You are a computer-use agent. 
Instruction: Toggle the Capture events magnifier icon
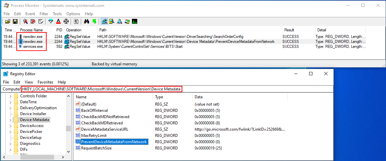coord(25,21)
